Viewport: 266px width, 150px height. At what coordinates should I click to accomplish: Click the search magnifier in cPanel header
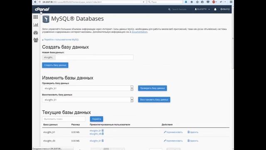pos(169,9)
